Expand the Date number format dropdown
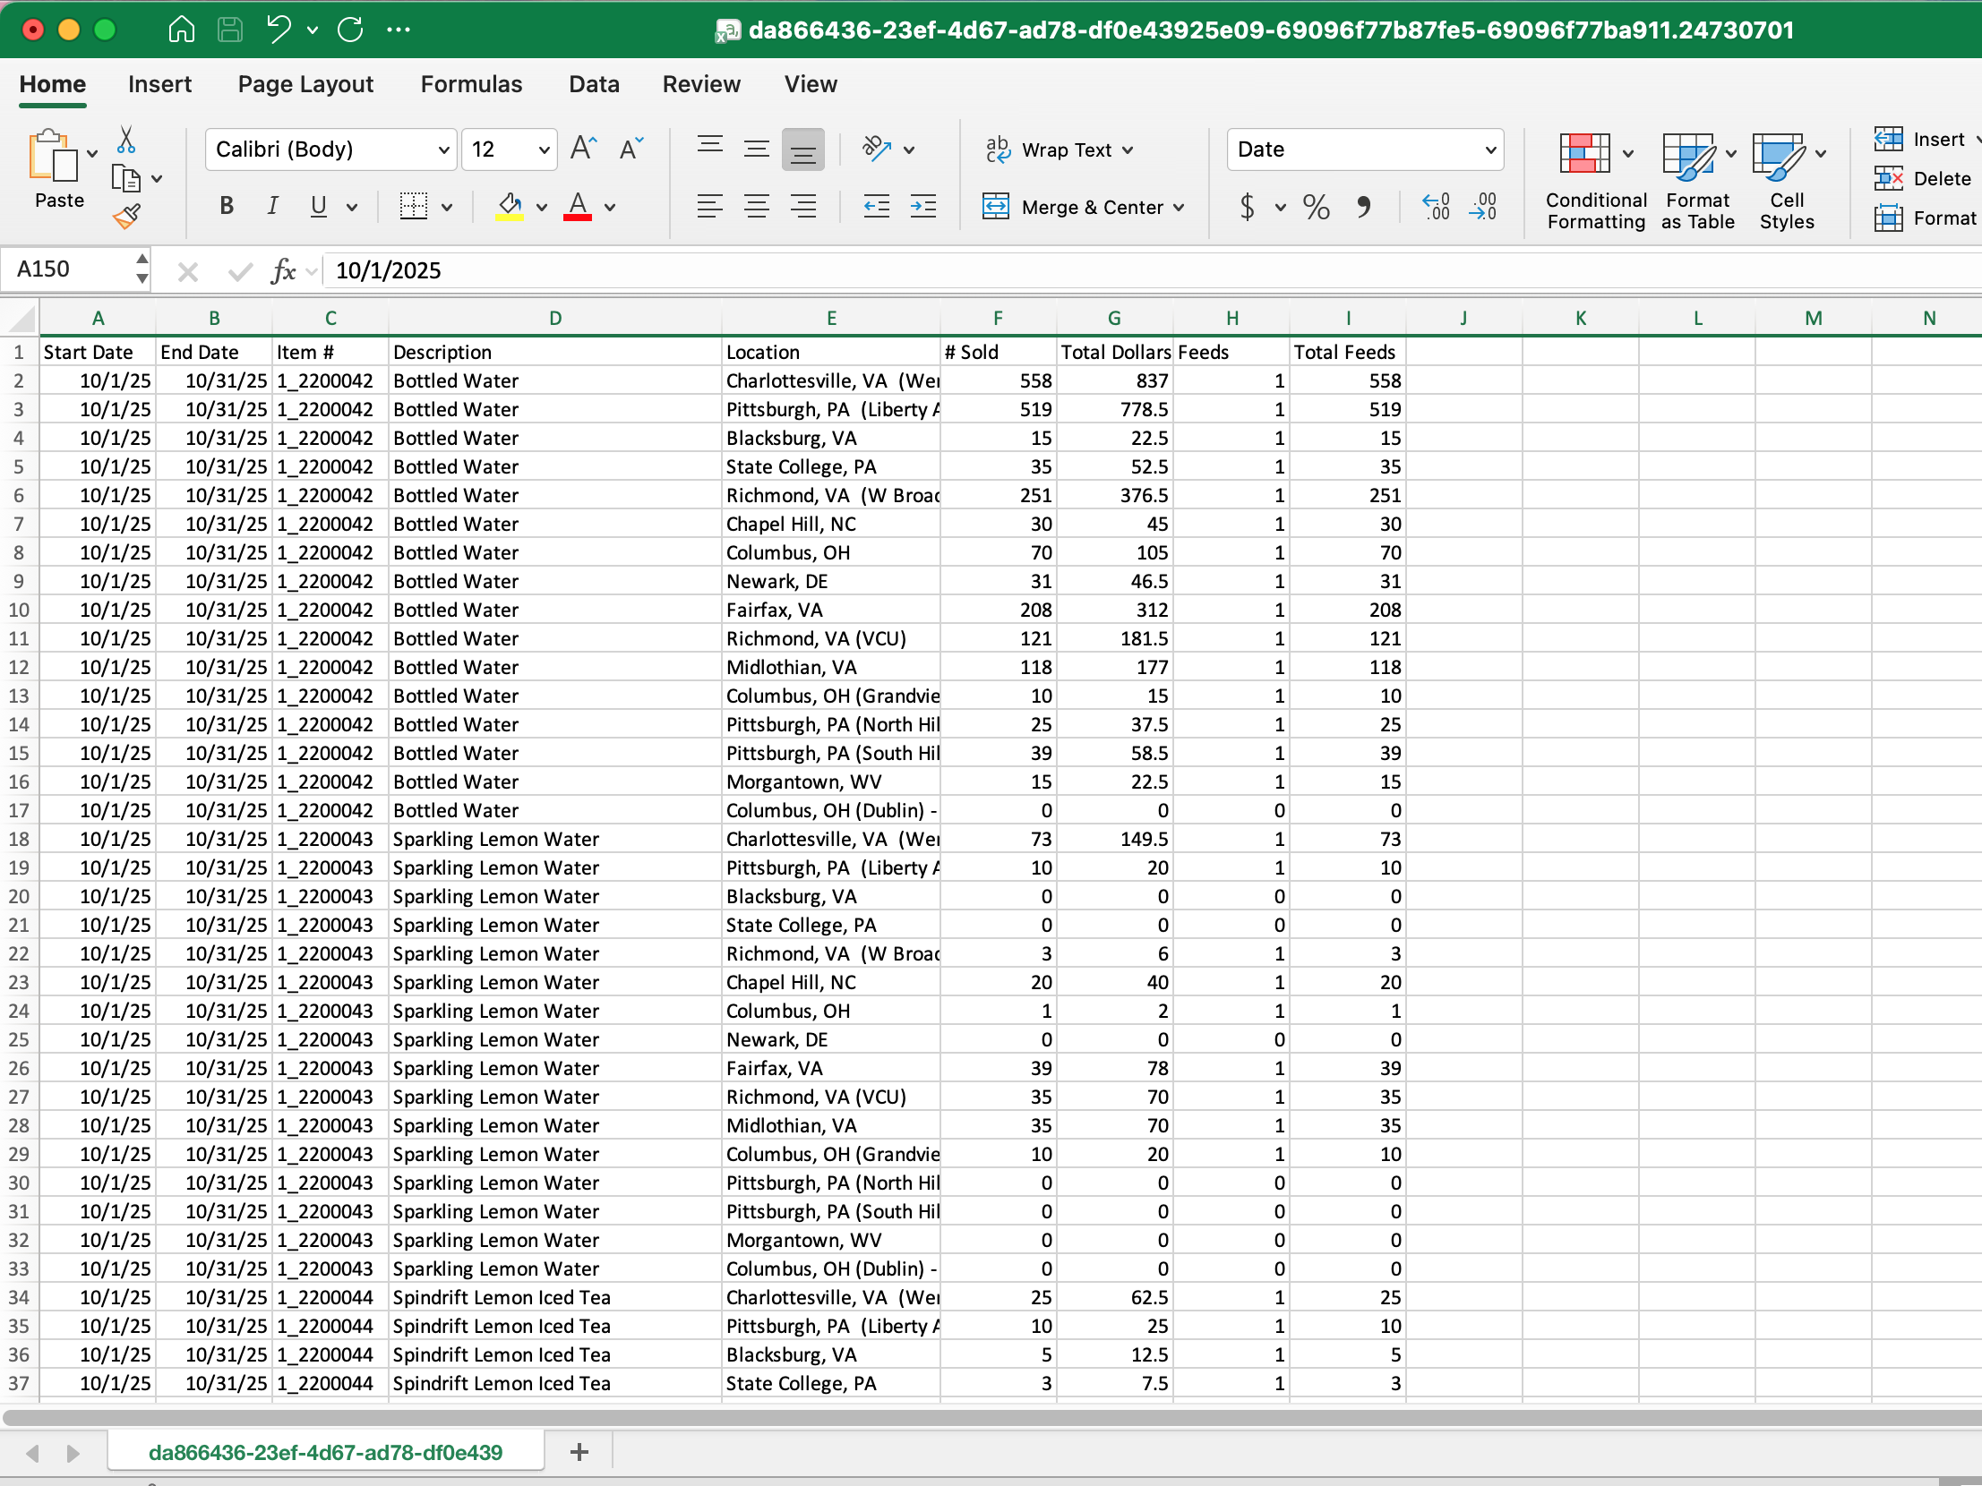1982x1486 pixels. coord(1490,149)
